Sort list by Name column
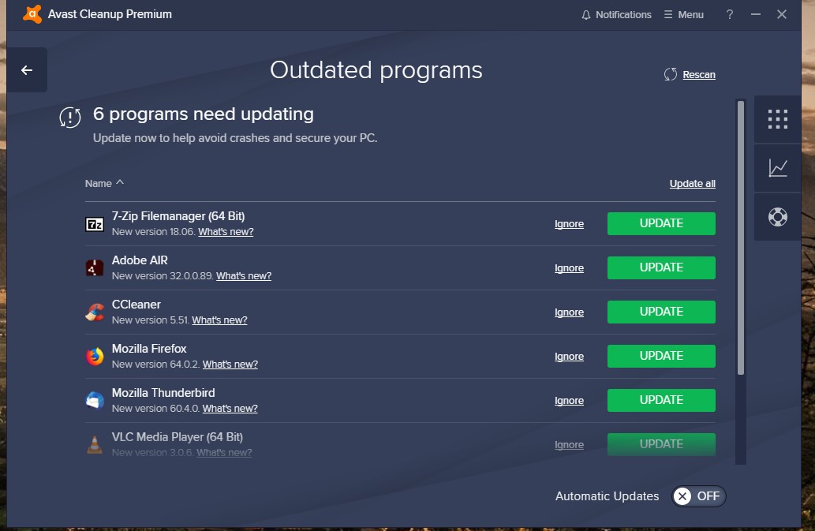 tap(104, 183)
